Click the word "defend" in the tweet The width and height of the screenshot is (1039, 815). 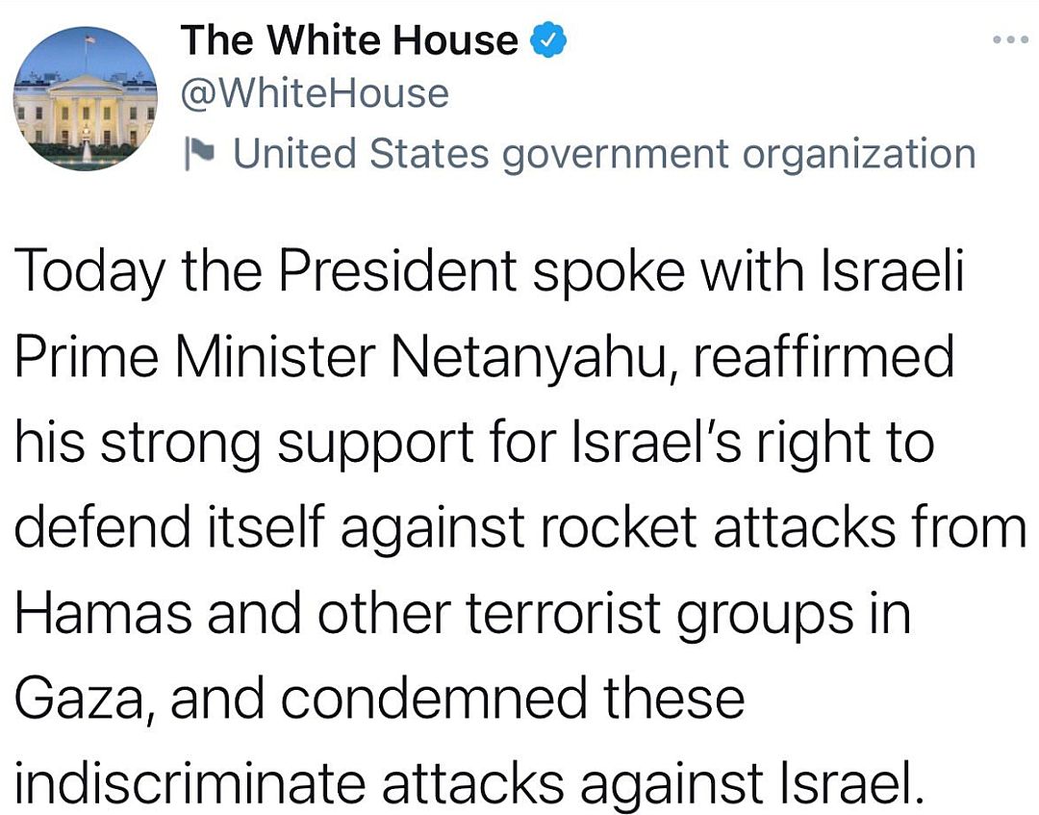[x=102, y=527]
